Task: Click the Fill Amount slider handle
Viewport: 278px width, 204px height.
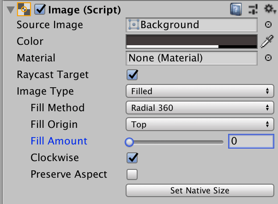Action: click(129, 142)
